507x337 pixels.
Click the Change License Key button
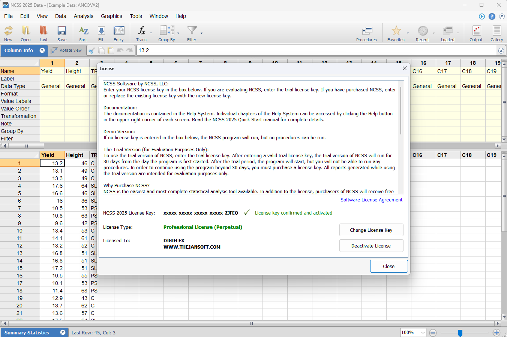[371, 230]
